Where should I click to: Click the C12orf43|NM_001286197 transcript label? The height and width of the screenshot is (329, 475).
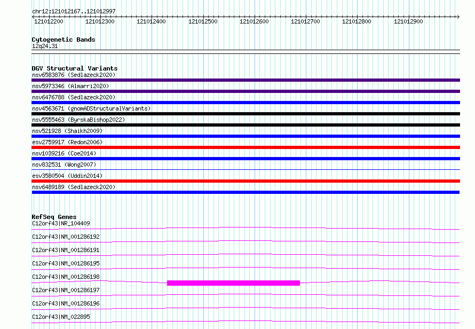(x=66, y=290)
